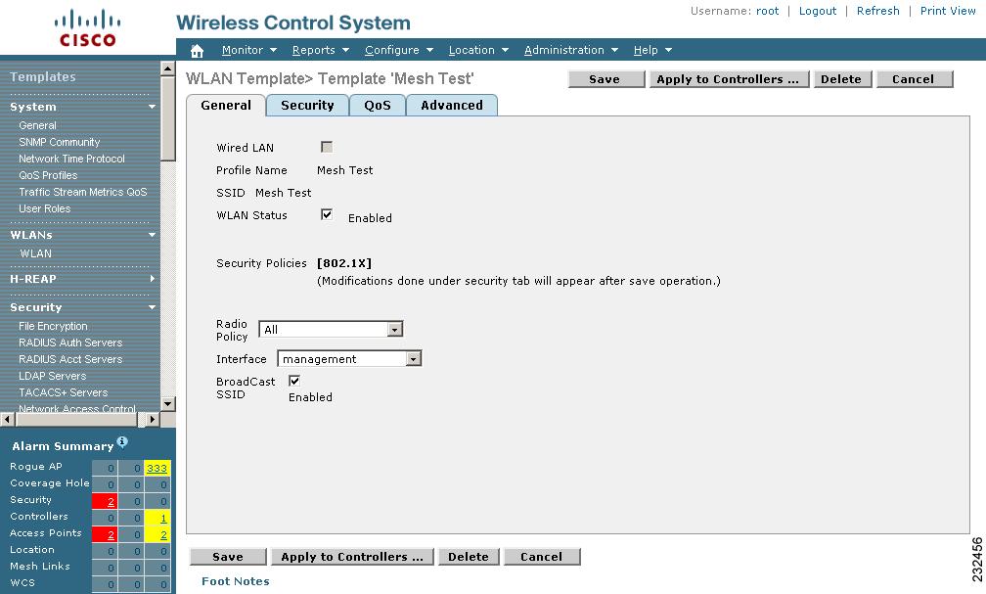The image size is (986, 594).
Task: Open the Foot Notes link
Action: (235, 581)
